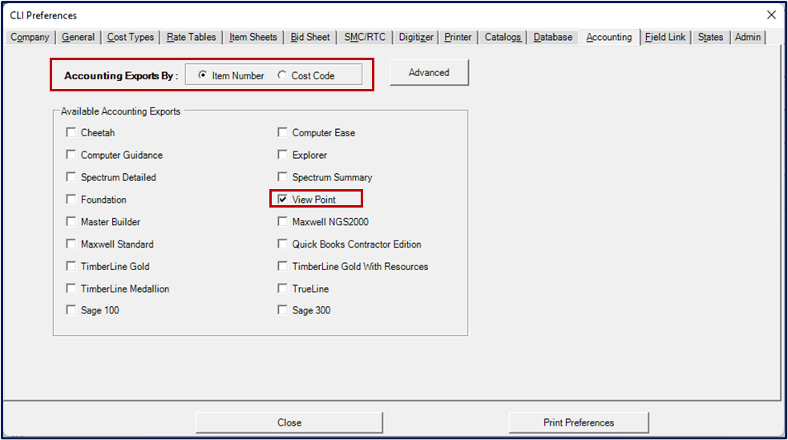Click the Close button at the bottom
788x440 pixels.
[x=289, y=422]
